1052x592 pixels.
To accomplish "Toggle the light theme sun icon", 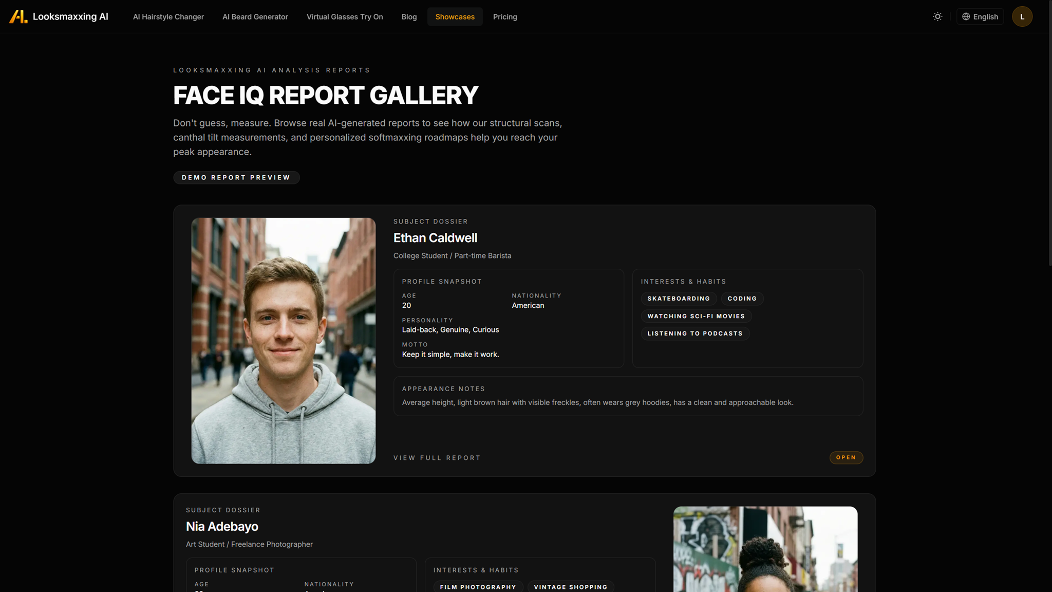I will point(937,16).
